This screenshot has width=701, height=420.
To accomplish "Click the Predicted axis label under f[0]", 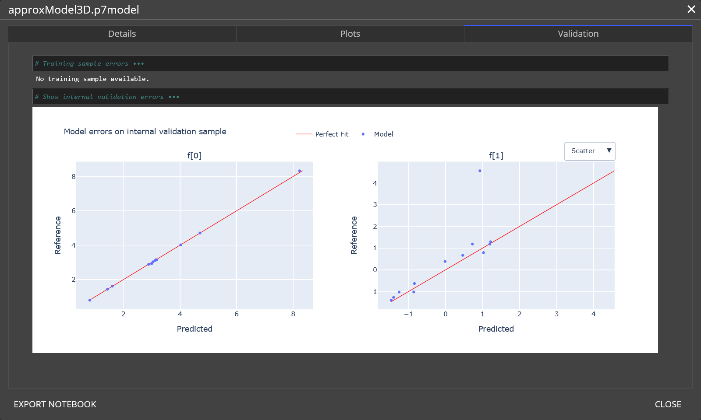I will (x=195, y=329).
